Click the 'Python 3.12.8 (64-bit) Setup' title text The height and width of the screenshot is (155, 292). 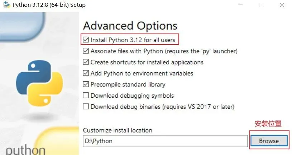[49, 5]
